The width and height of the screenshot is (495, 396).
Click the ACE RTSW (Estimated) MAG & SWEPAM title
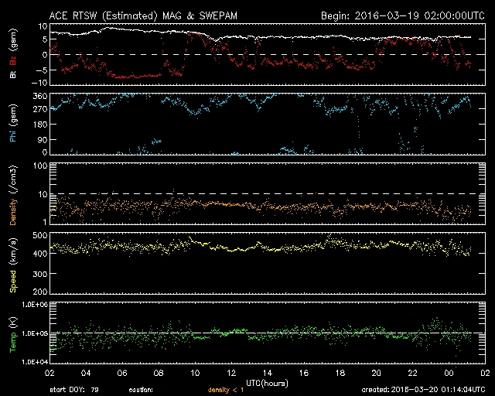point(143,15)
